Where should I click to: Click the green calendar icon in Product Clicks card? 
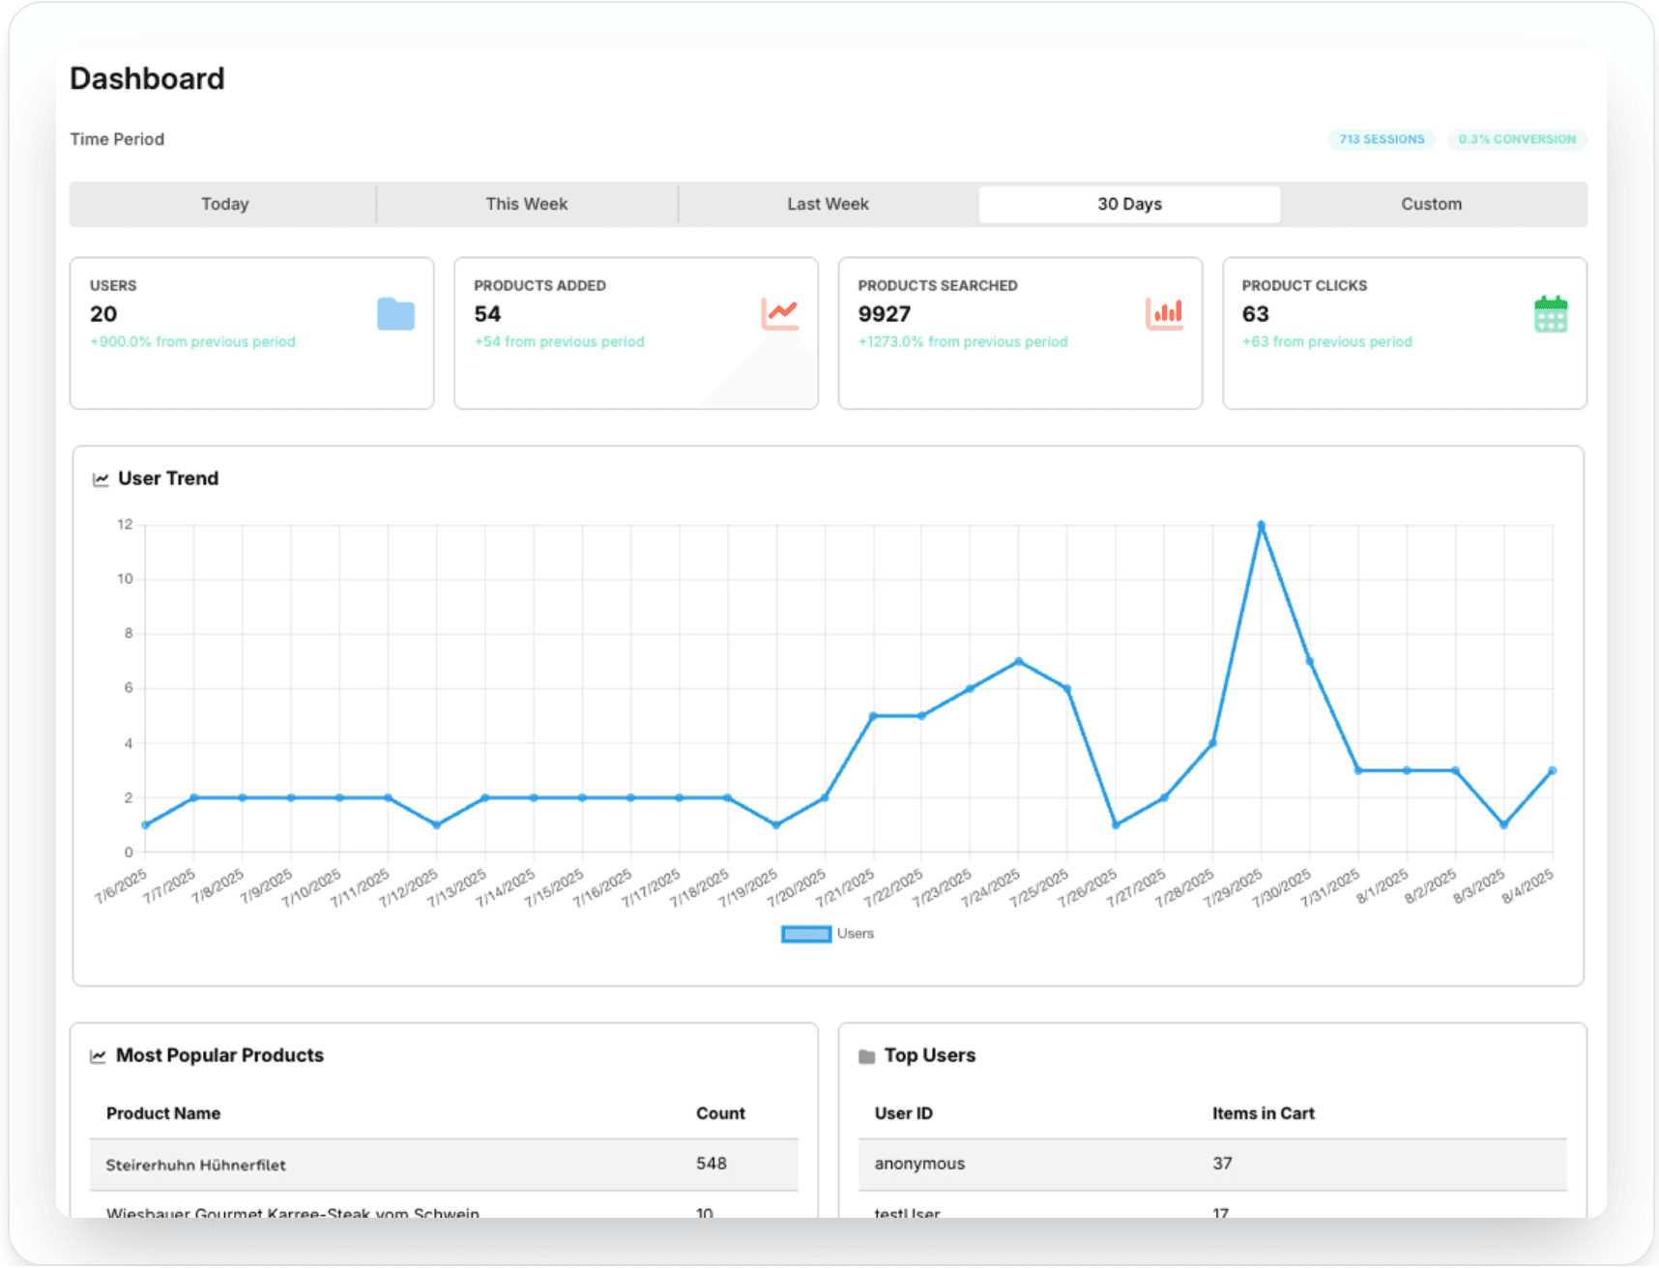tap(1551, 314)
